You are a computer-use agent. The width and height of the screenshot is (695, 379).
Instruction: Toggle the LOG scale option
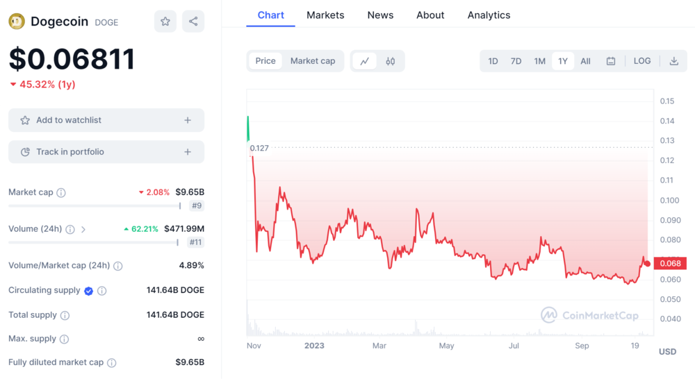[x=642, y=61]
